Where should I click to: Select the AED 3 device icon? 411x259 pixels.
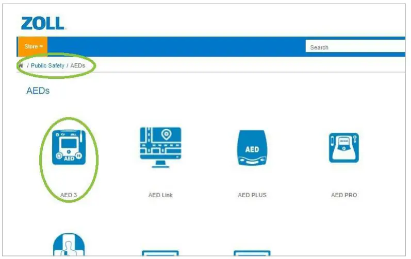coord(69,147)
